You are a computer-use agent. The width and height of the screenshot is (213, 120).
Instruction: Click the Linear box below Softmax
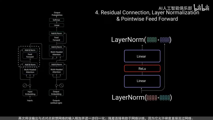click(x=56, y=25)
